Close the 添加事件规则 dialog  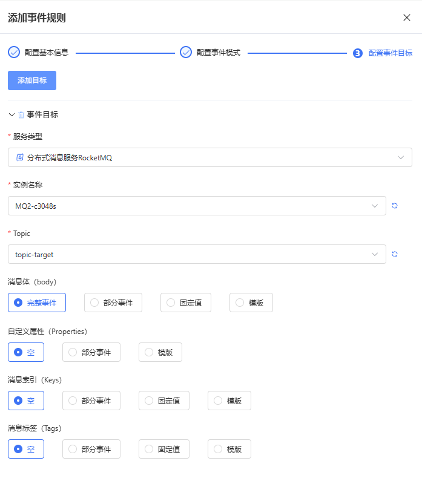pos(406,18)
